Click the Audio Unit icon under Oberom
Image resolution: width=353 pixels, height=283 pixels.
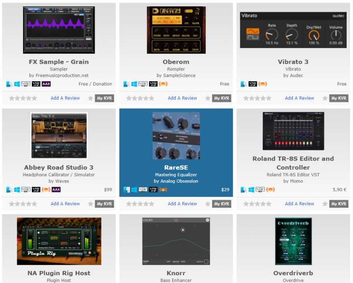pyautogui.click(x=163, y=84)
